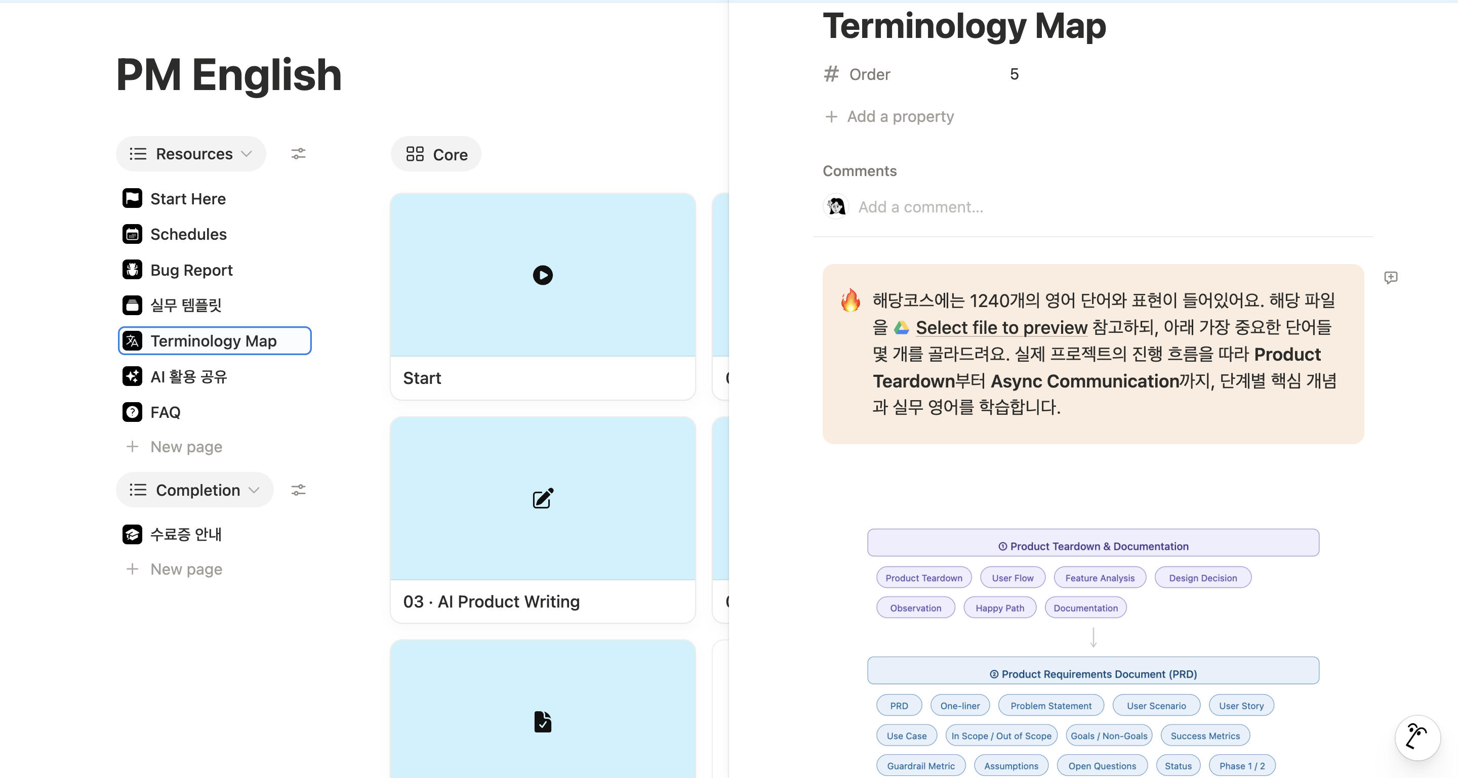Click the 수료증 안내 graduation cap icon
Screen dimensions: 1458x778
point(132,534)
